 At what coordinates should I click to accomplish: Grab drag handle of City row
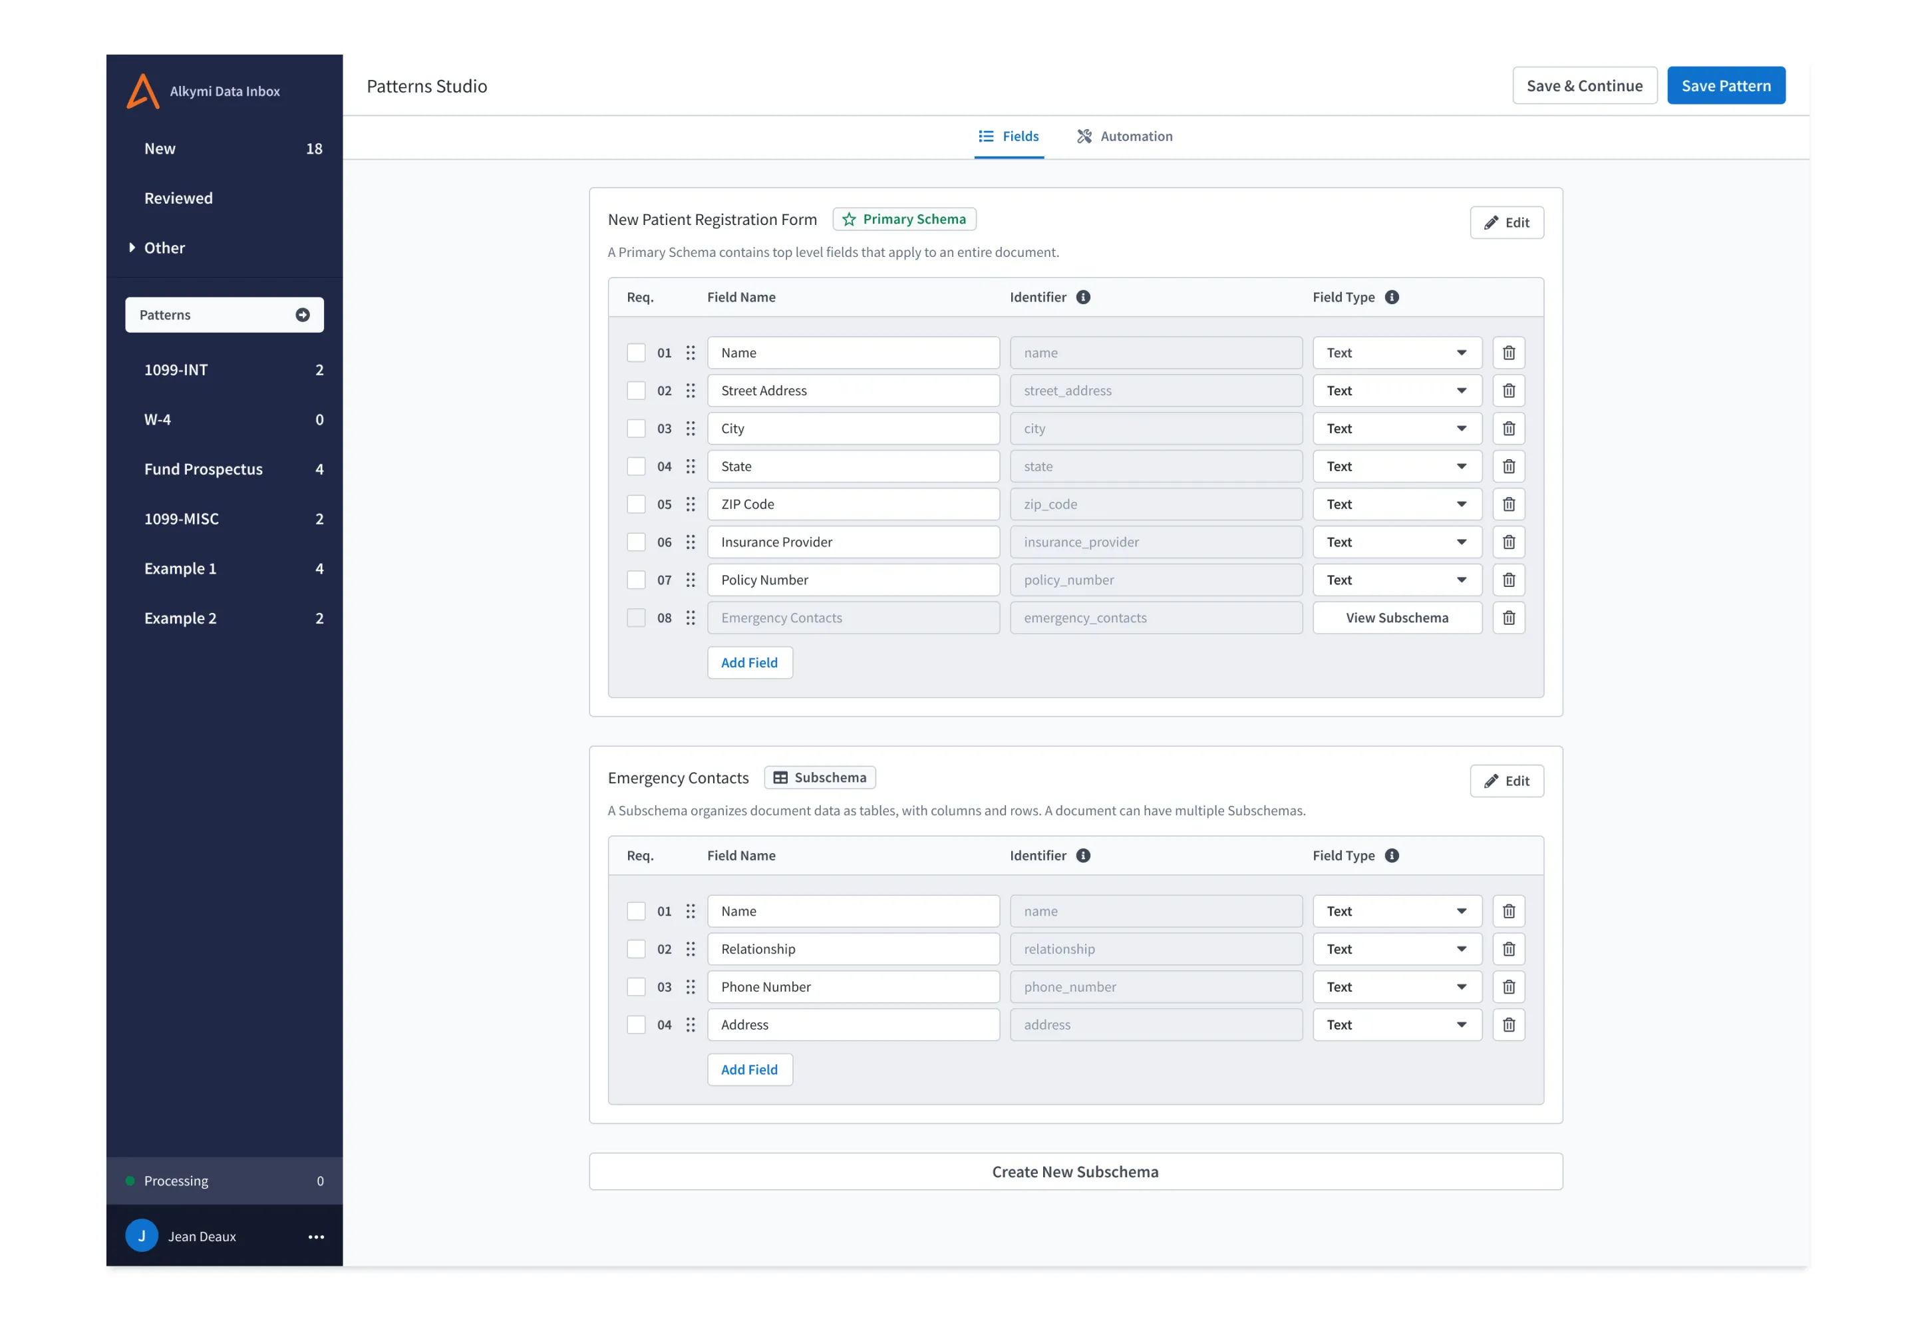point(691,429)
